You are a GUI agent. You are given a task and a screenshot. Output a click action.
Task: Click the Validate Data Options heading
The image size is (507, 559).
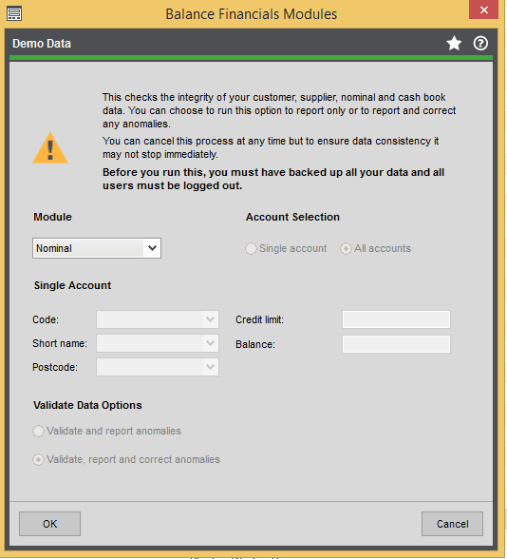pyautogui.click(x=87, y=405)
